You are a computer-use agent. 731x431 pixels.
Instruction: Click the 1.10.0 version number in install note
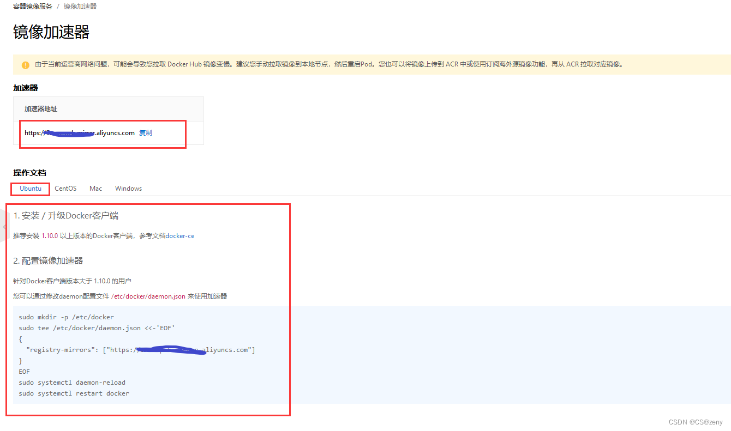pos(50,236)
